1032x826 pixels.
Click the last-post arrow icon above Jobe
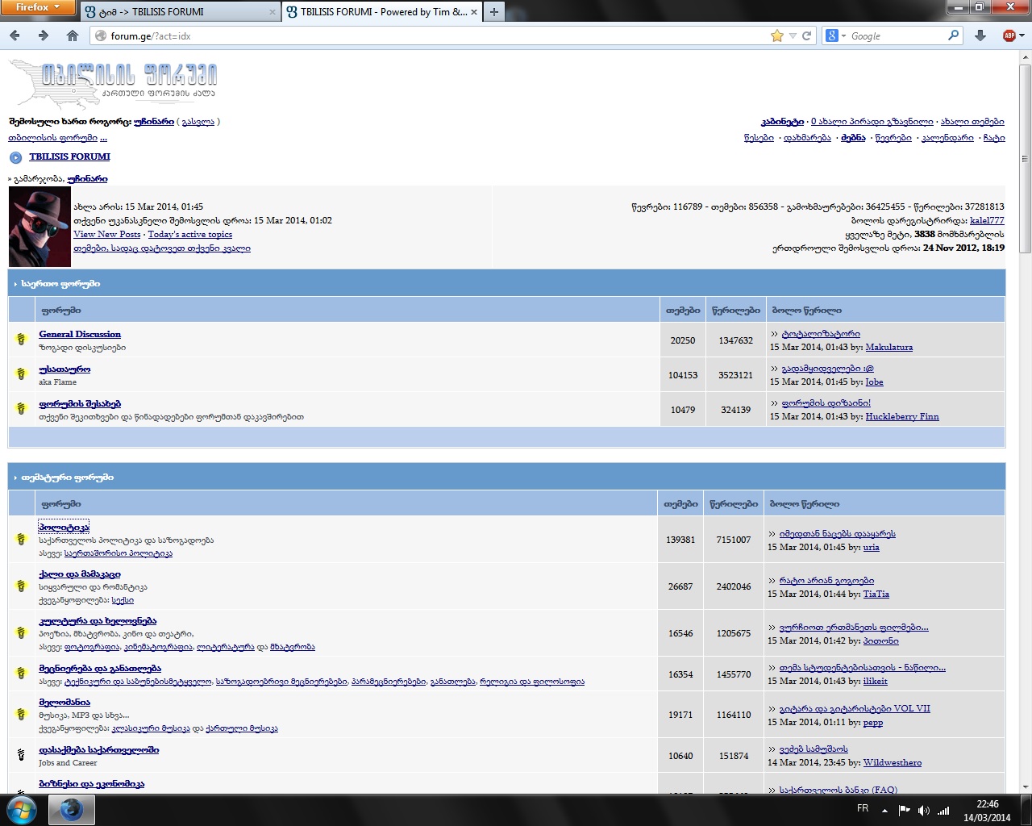coord(774,369)
